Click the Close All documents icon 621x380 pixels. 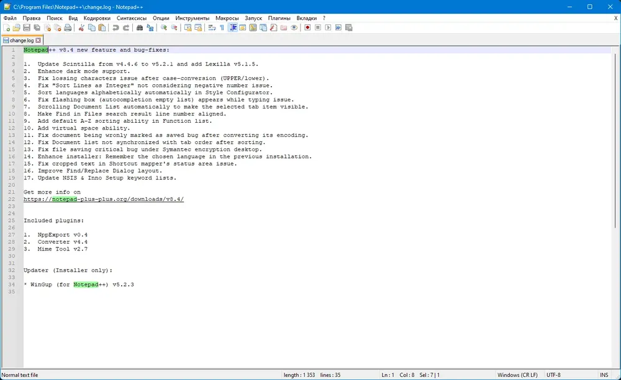(57, 28)
